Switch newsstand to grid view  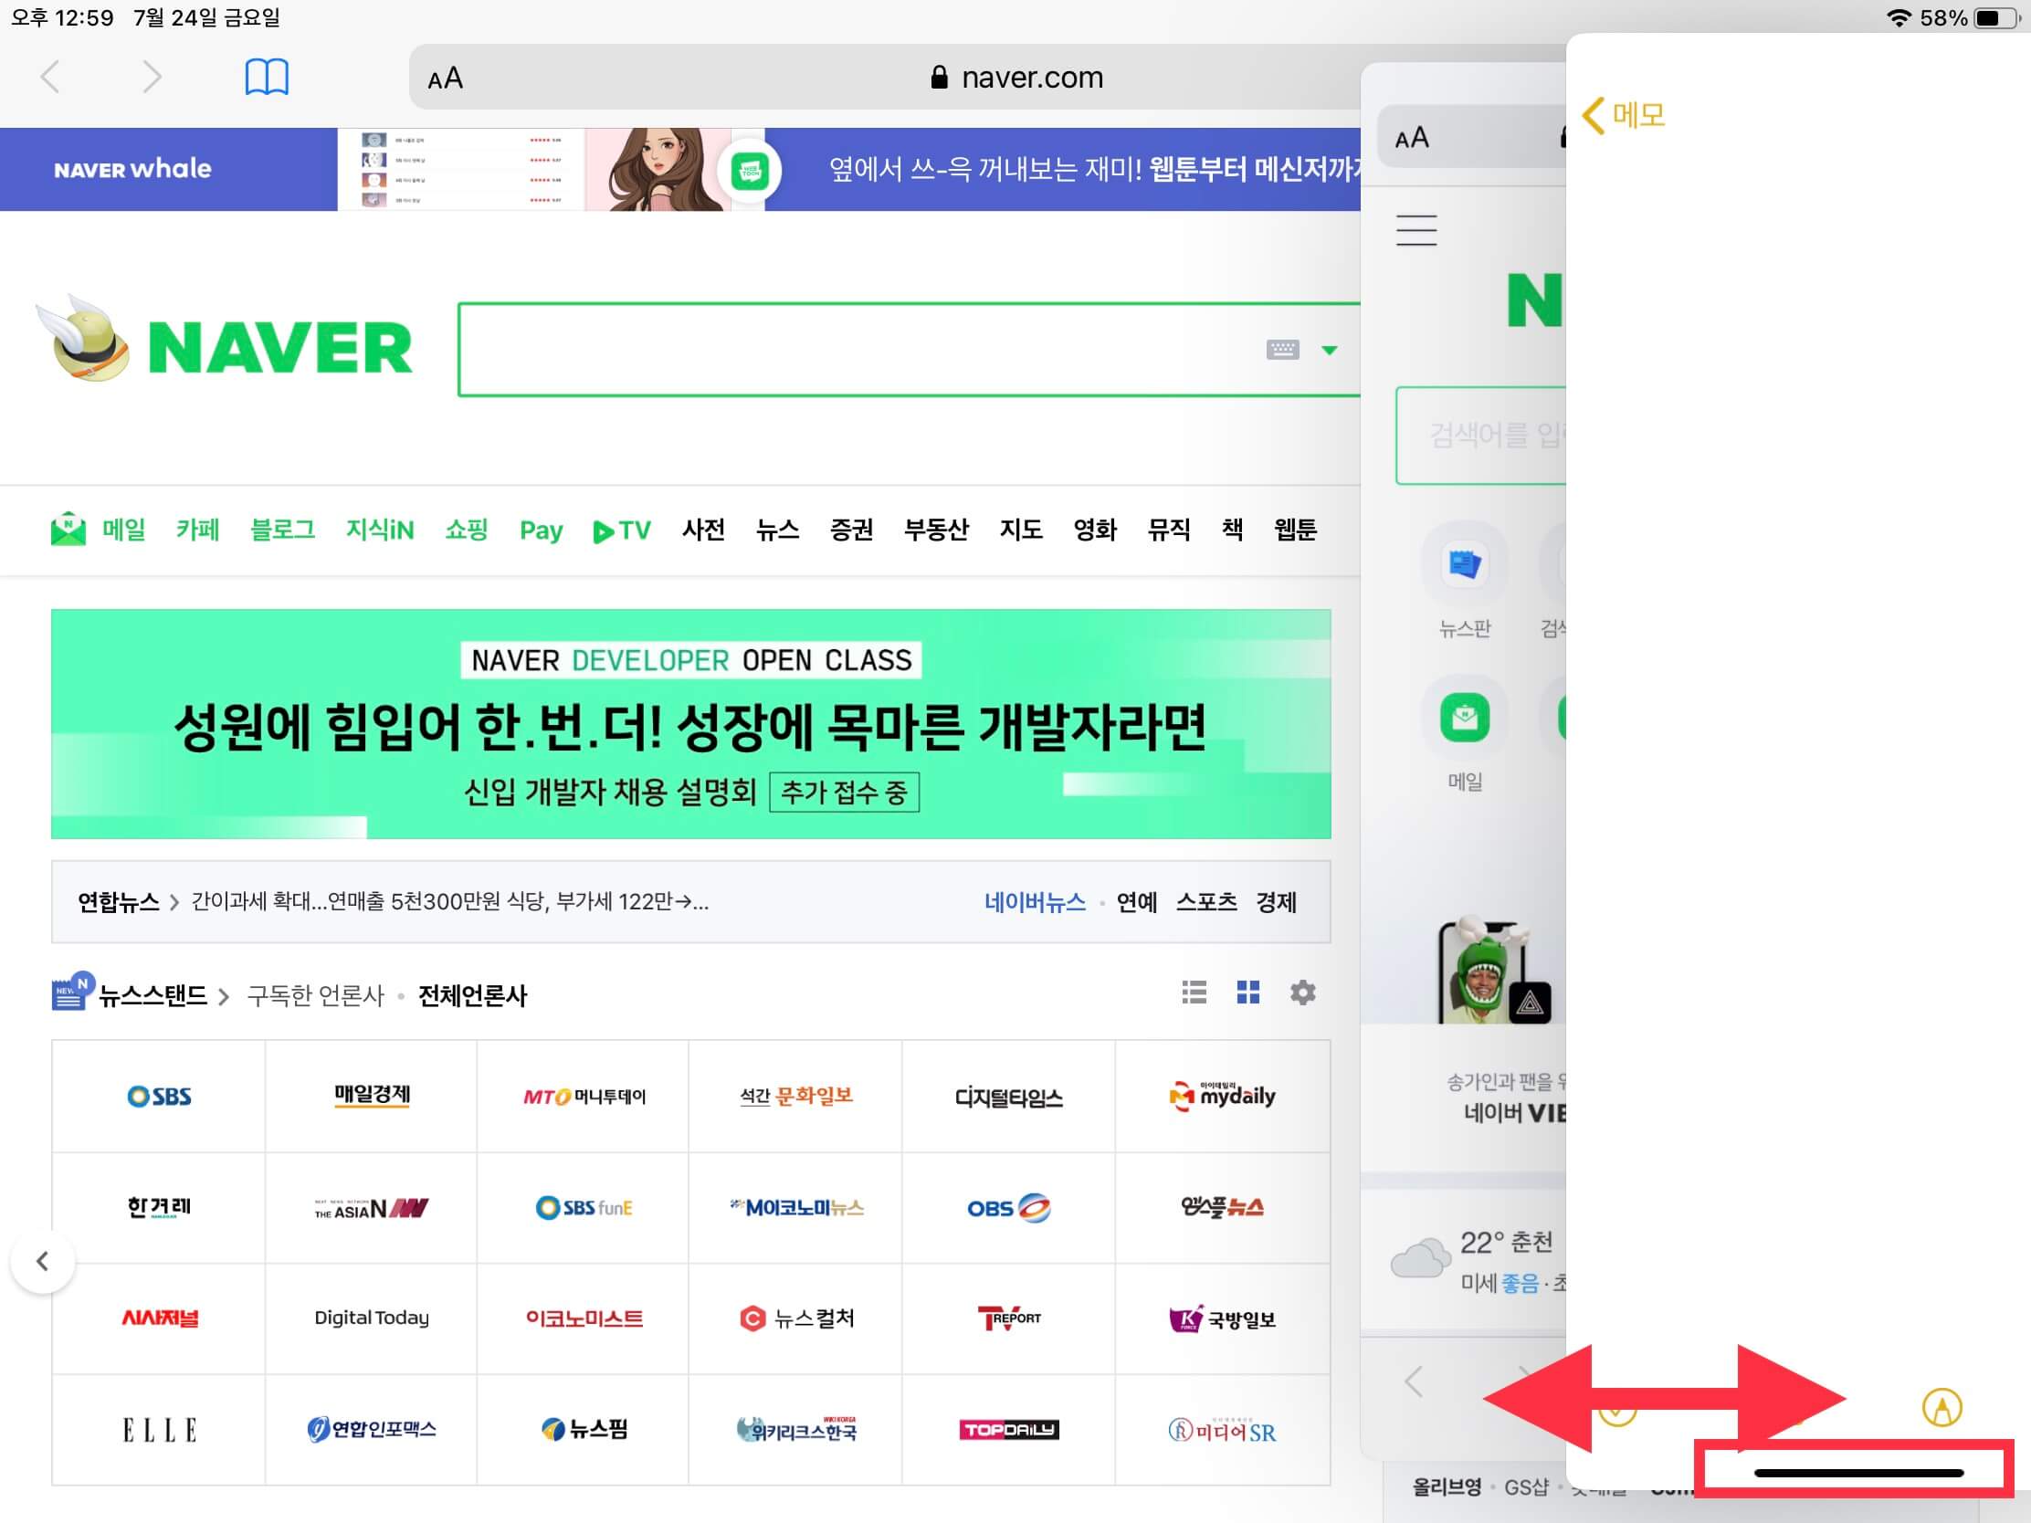click(1247, 993)
